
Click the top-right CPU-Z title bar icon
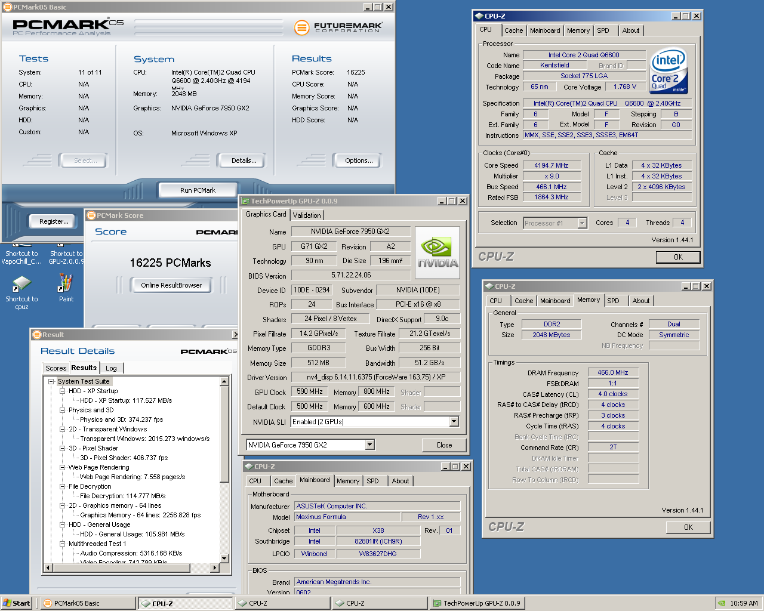click(479, 16)
